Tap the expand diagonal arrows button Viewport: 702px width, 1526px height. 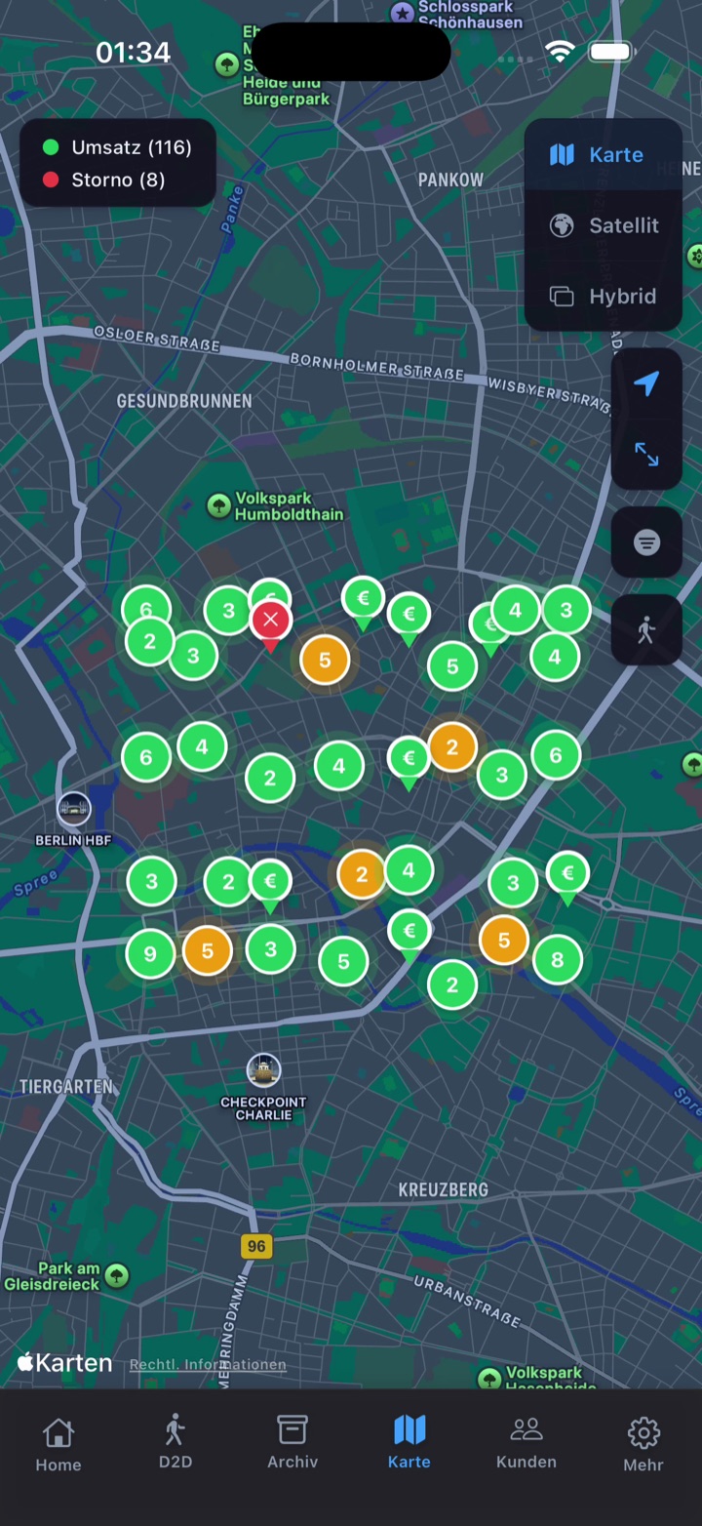646,454
